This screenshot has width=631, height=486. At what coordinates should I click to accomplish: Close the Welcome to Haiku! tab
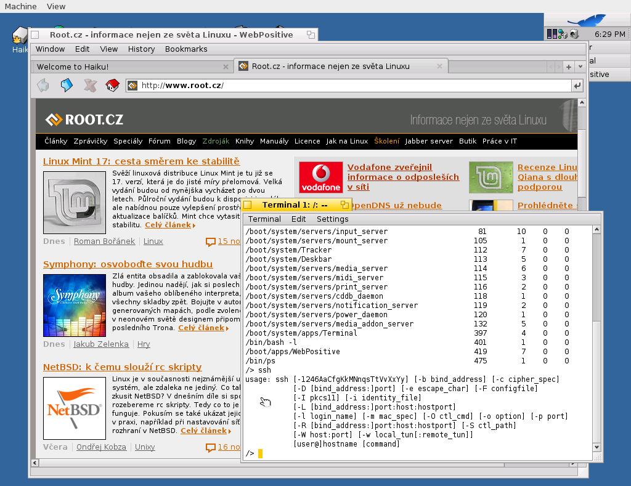(x=226, y=67)
